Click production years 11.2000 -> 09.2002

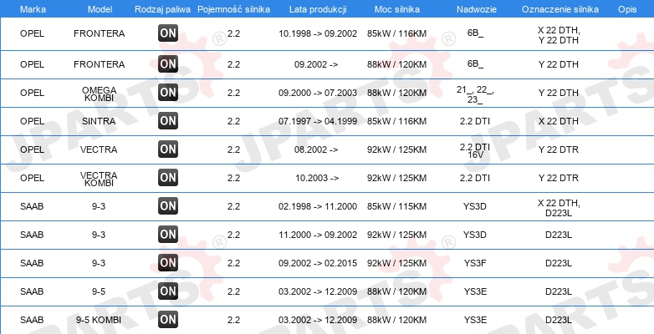click(318, 235)
